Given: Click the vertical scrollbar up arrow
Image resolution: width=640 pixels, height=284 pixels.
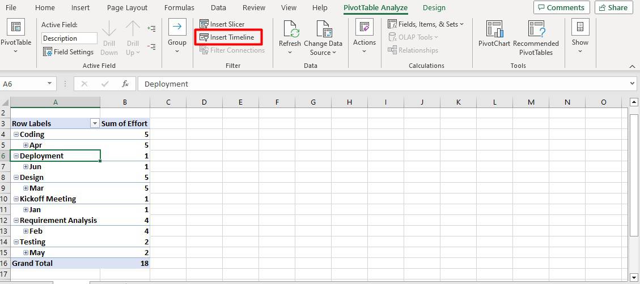Looking at the screenshot, I should pos(634,102).
